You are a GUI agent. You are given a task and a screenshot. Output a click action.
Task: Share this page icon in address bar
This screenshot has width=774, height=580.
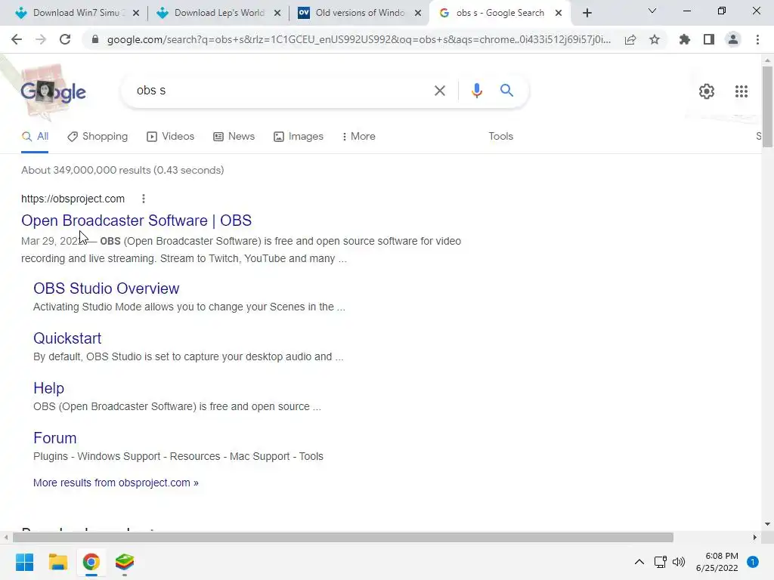(x=630, y=39)
